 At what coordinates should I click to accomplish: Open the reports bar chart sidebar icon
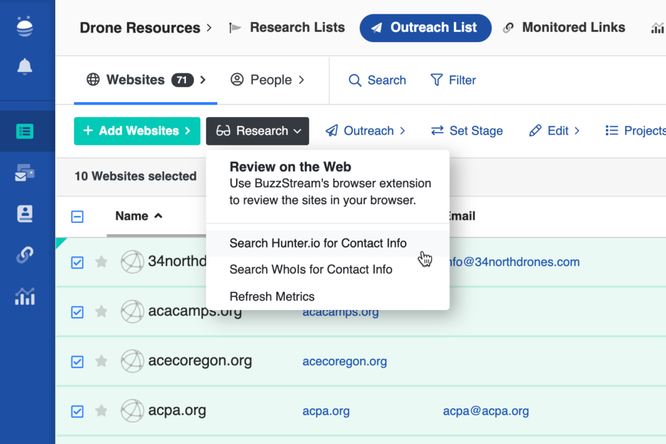pos(25,297)
